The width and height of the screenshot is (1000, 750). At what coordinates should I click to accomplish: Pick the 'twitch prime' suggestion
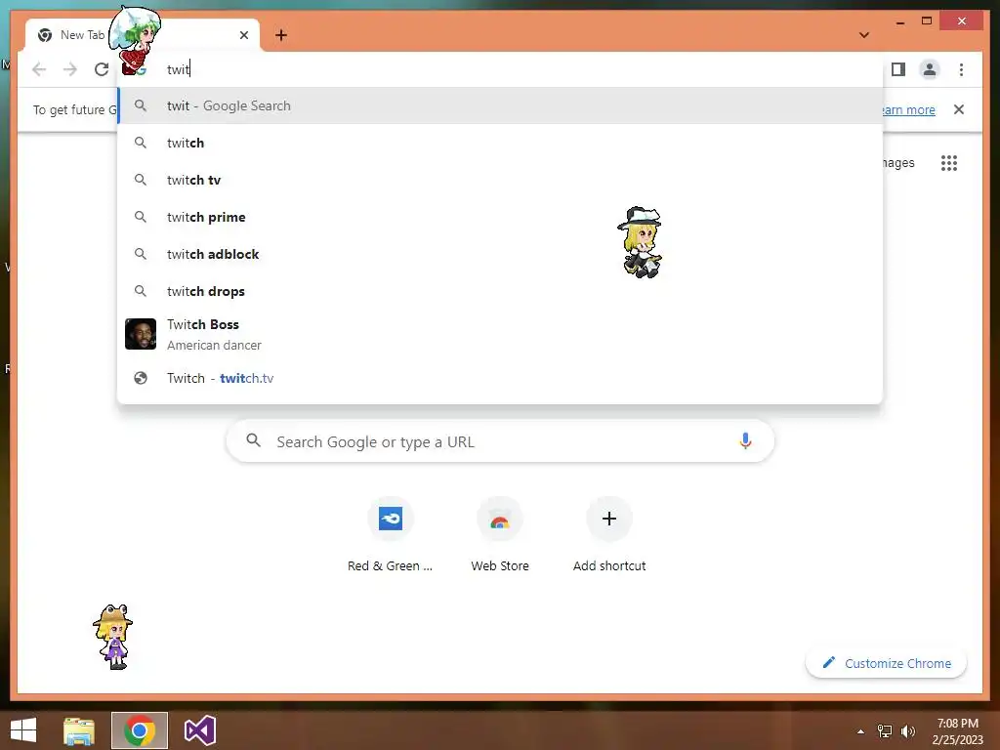click(x=500, y=217)
